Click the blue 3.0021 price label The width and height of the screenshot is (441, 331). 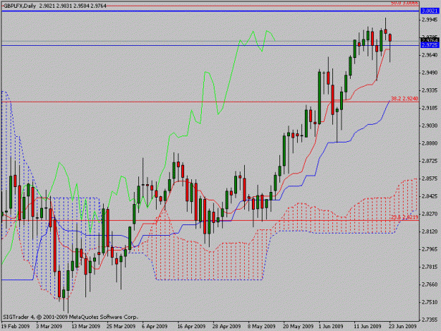(430, 11)
